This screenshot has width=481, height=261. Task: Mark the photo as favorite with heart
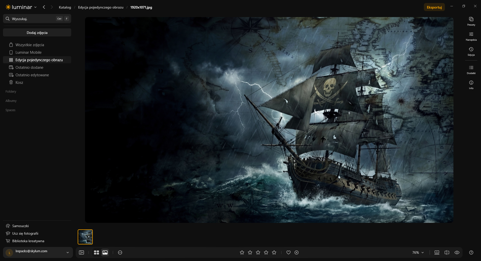(x=288, y=252)
